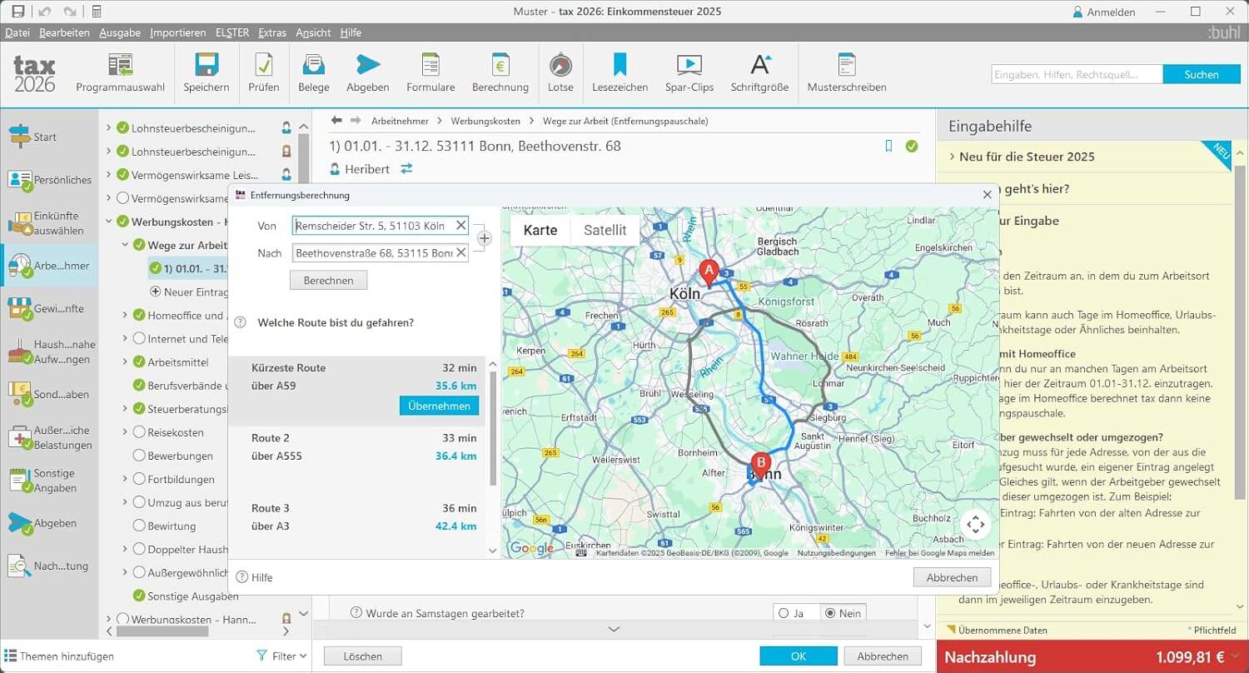
Task: Open the ELSTER menu
Action: pyautogui.click(x=231, y=32)
